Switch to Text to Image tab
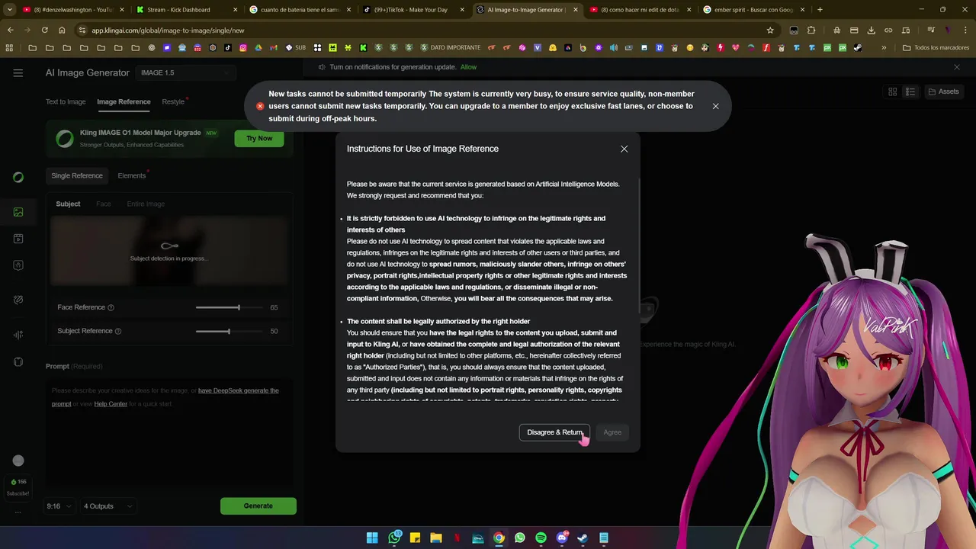 click(x=66, y=101)
